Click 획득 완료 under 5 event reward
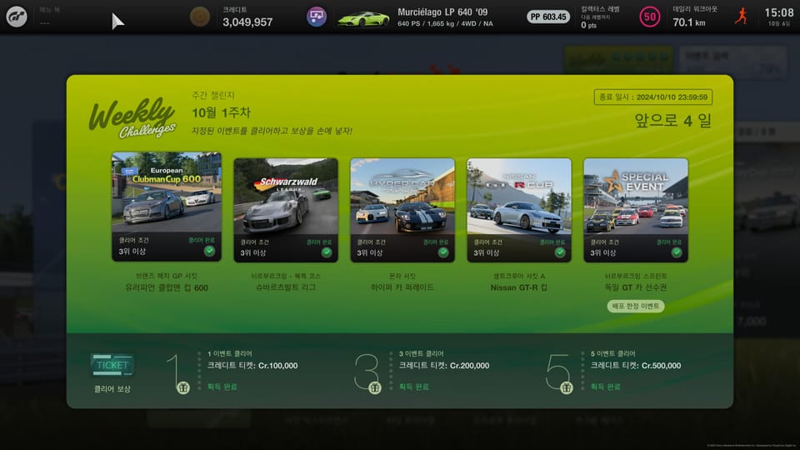Screen dimensions: 800x450 pos(605,387)
